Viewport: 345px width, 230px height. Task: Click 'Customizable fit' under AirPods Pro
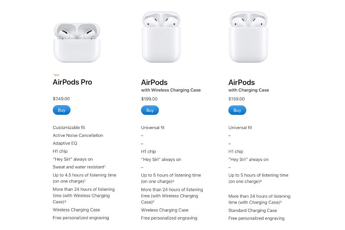(x=69, y=127)
